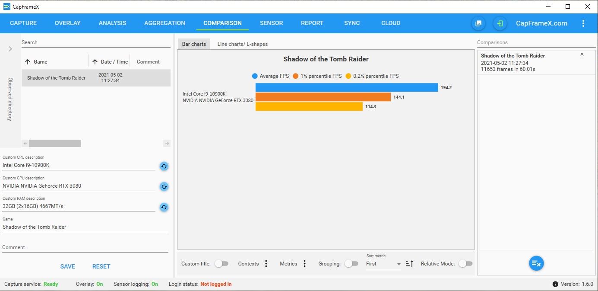
Task: Refresh the custom CPU description
Action: 164,166
